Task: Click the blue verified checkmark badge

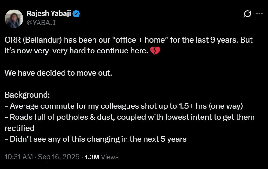Action: 77,14
